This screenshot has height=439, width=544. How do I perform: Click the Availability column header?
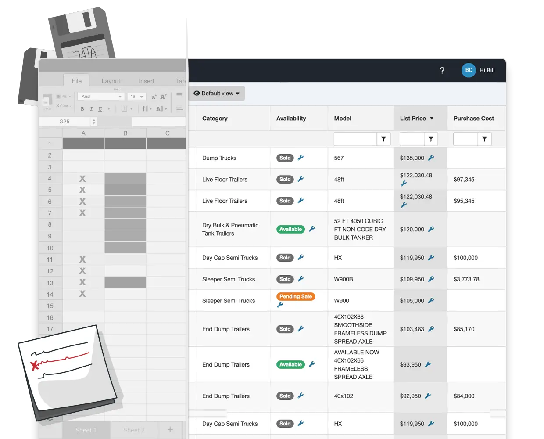click(291, 119)
